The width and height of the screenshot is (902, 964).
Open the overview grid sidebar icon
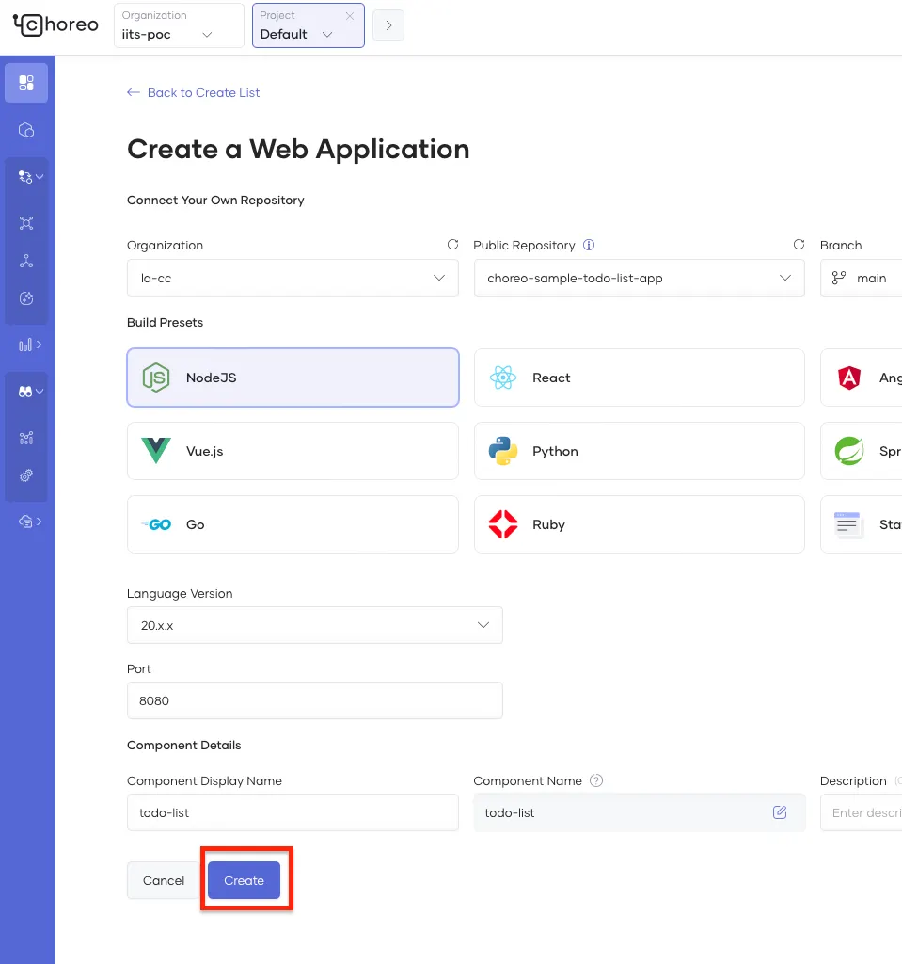click(x=26, y=83)
